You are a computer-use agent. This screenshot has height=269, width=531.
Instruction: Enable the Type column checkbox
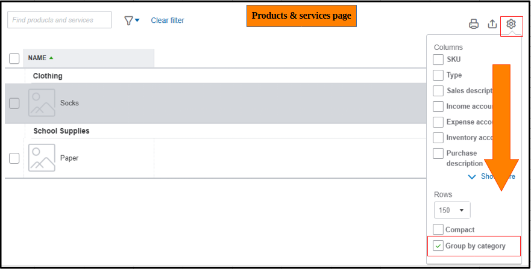(x=439, y=75)
